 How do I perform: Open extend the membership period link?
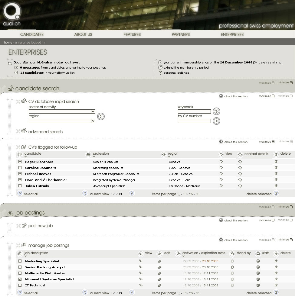(x=186, y=68)
